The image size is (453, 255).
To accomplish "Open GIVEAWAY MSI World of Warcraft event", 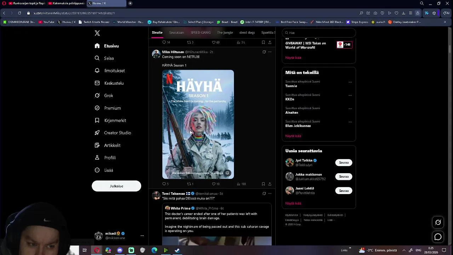I will (319, 45).
